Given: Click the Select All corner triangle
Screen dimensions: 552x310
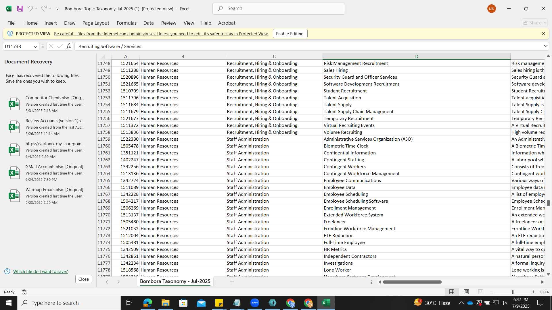Looking at the screenshot, I should click(x=103, y=56).
